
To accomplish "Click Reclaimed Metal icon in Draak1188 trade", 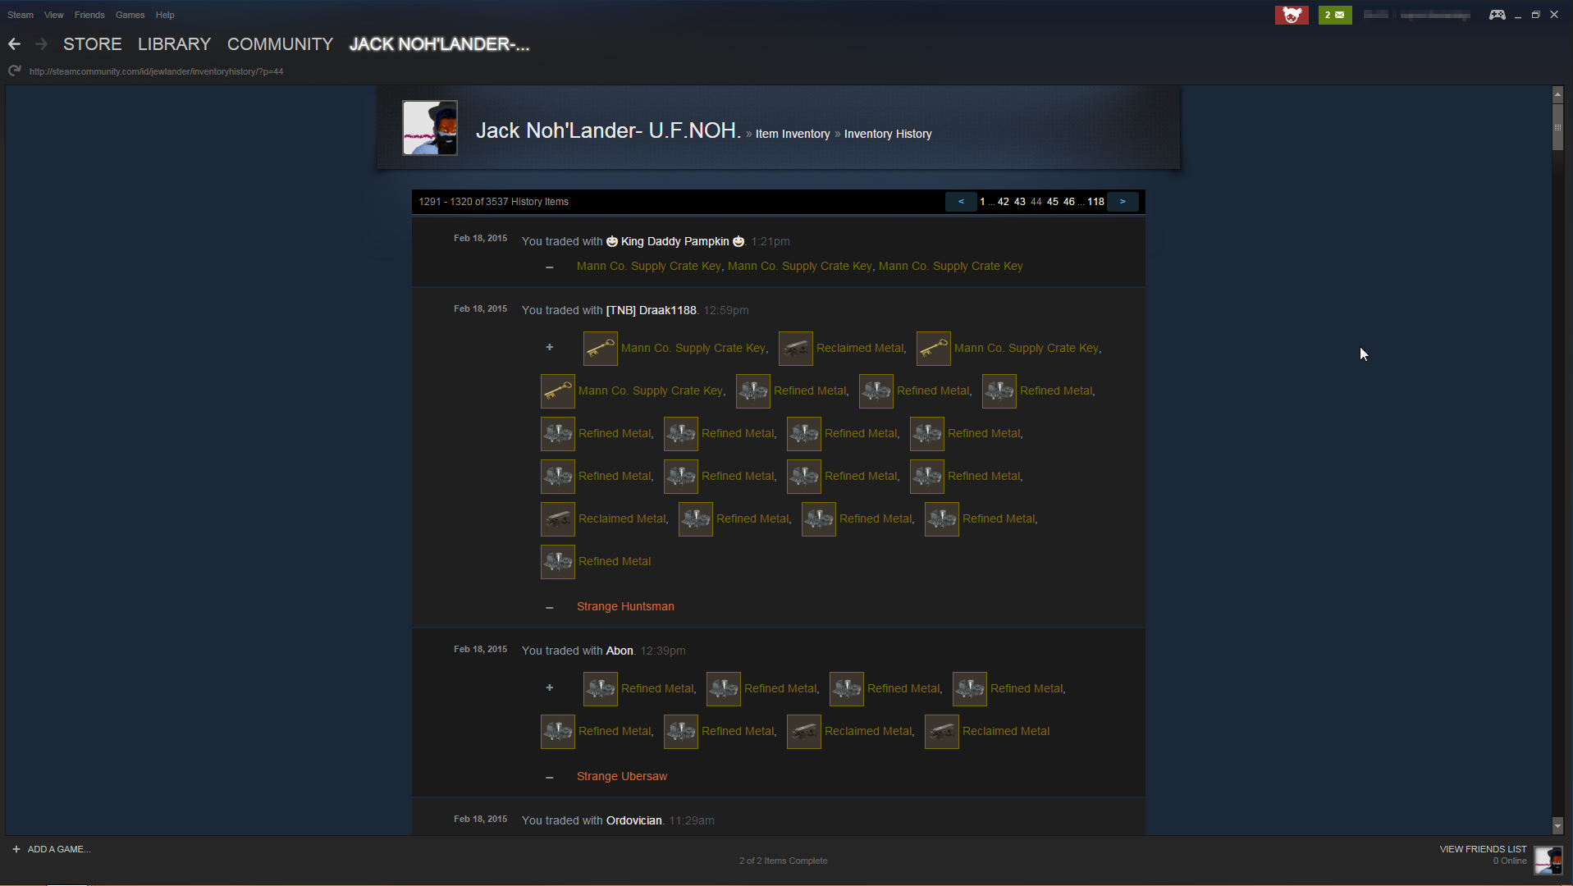I will point(796,348).
